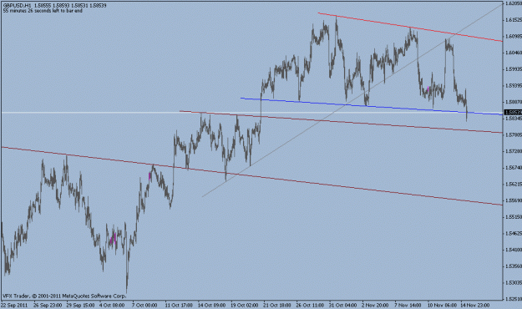This screenshot has height=309, width=522.
Task: Click the 14 Nov 23:00 time label
Action: pos(474,305)
